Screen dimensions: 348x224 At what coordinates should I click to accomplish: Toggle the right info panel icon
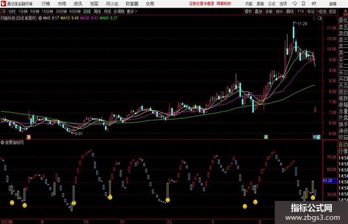(320, 18)
